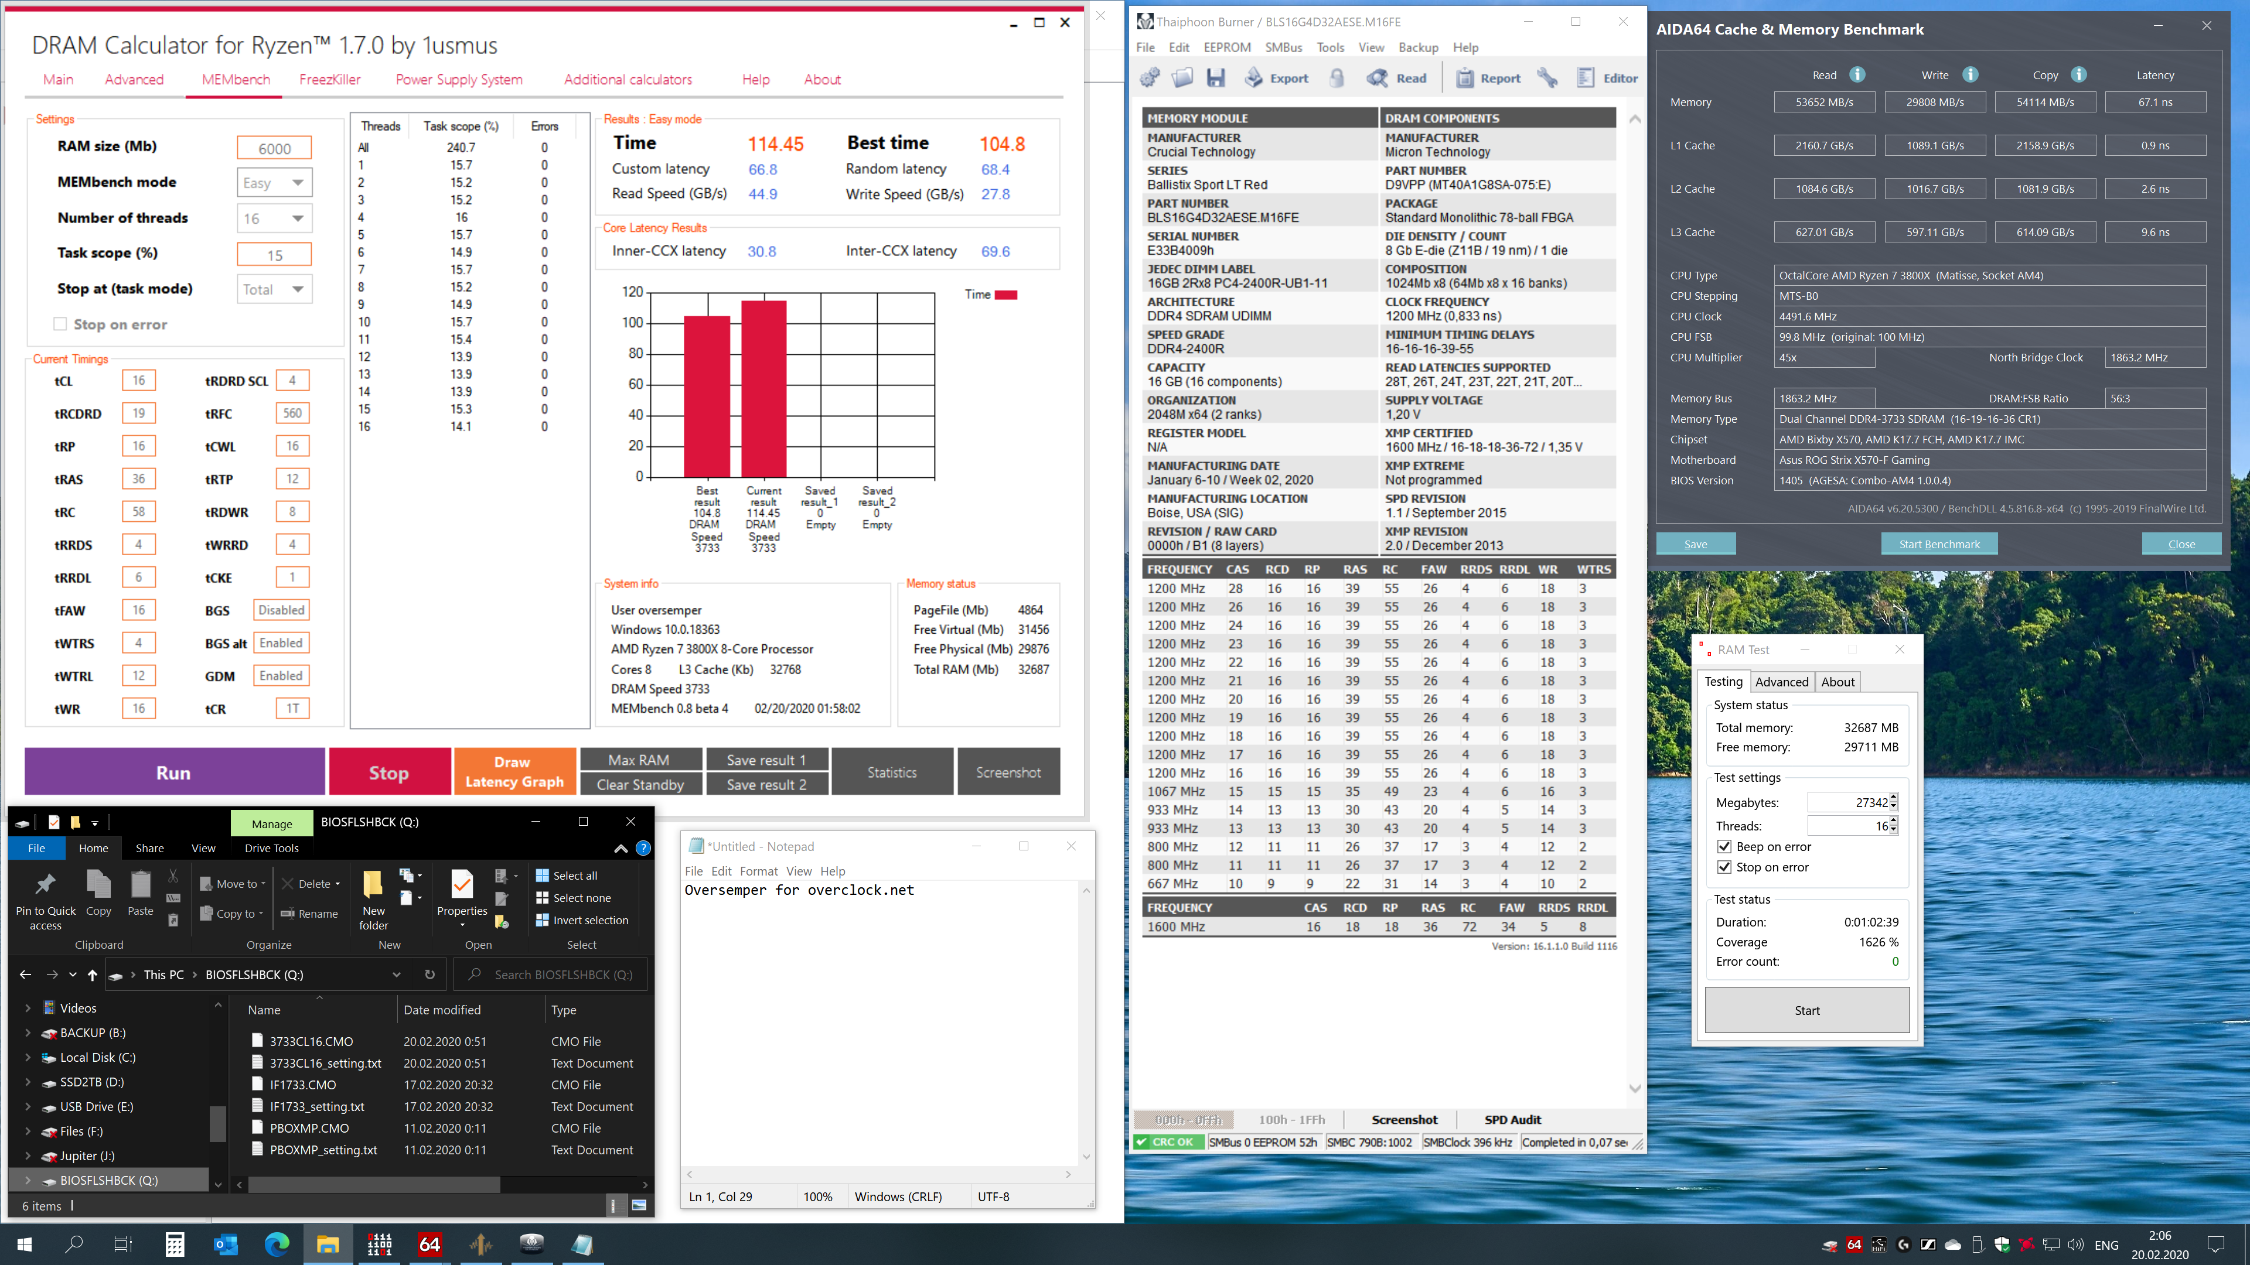Click the floppy disk save icon in Thaiphoon Burner
This screenshot has width=2250, height=1265.
(x=1215, y=78)
